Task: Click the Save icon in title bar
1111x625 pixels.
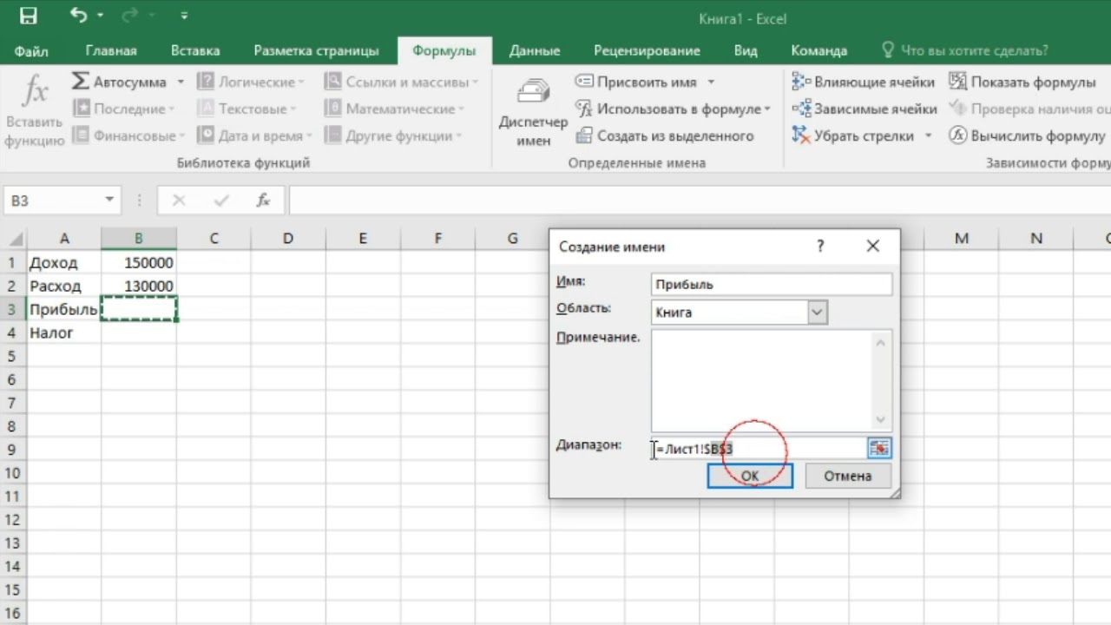Action: click(28, 16)
